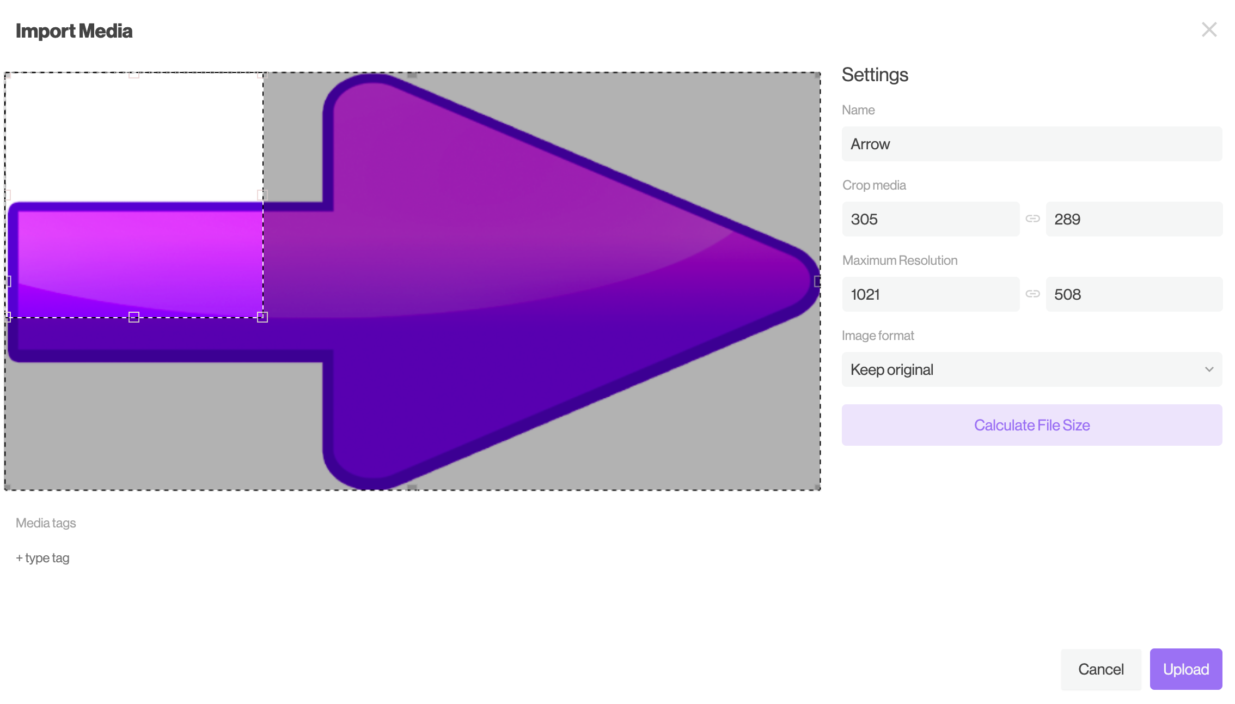The width and height of the screenshot is (1235, 704).
Task: Click the Calculate File Size button
Action: point(1032,424)
